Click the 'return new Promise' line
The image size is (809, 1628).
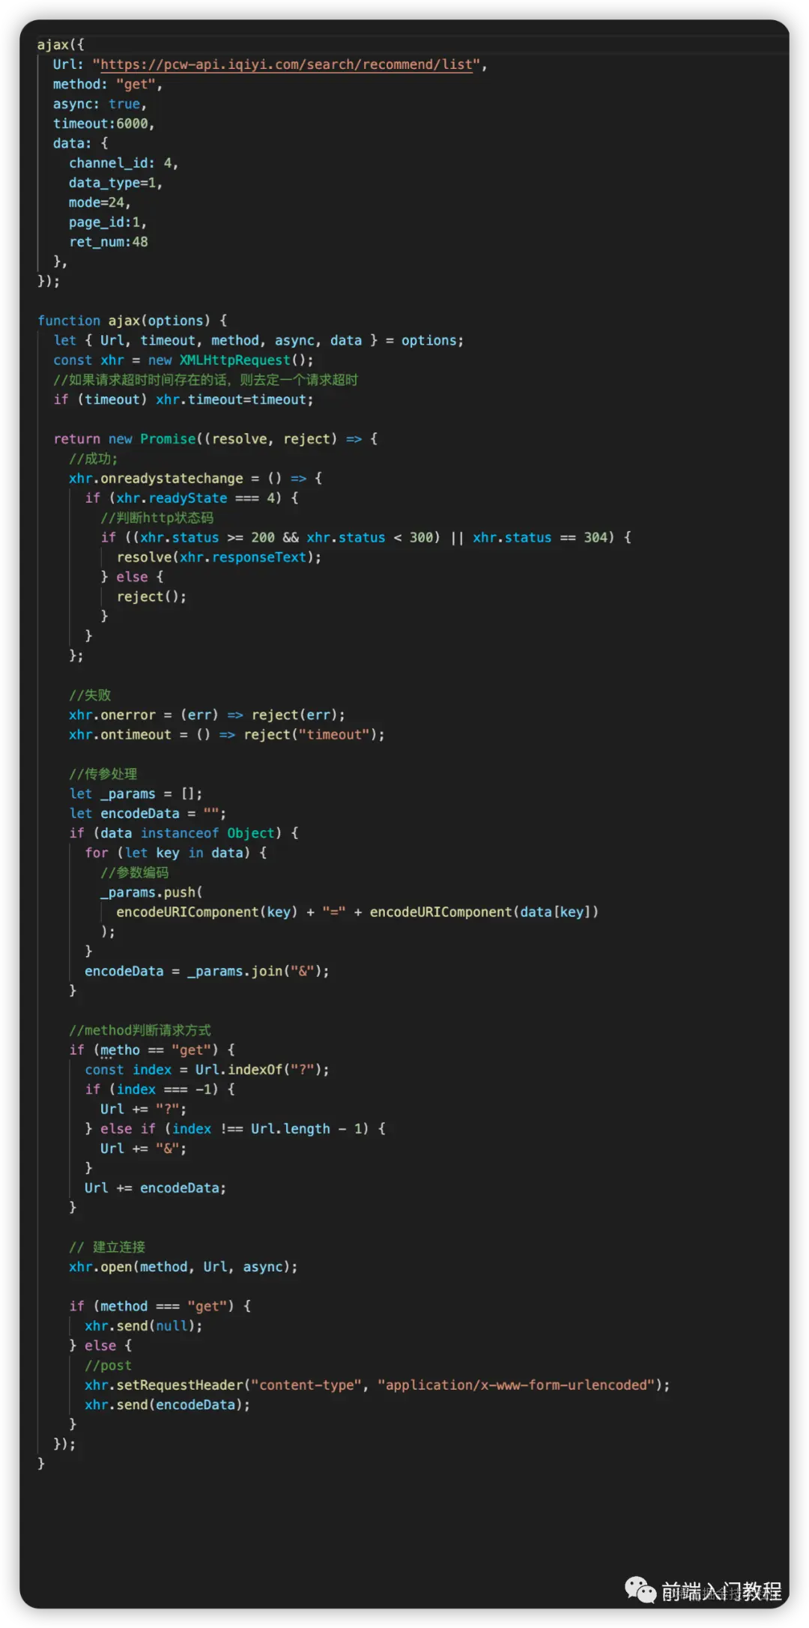tap(216, 439)
